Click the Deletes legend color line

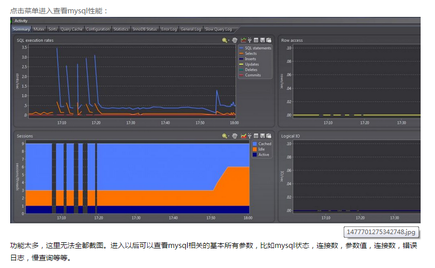[241, 70]
